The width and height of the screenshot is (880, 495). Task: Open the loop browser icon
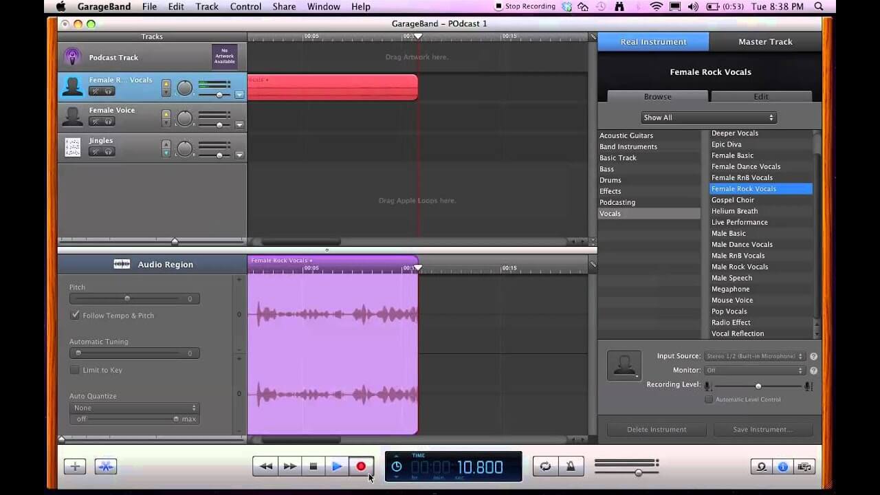pyautogui.click(x=761, y=466)
